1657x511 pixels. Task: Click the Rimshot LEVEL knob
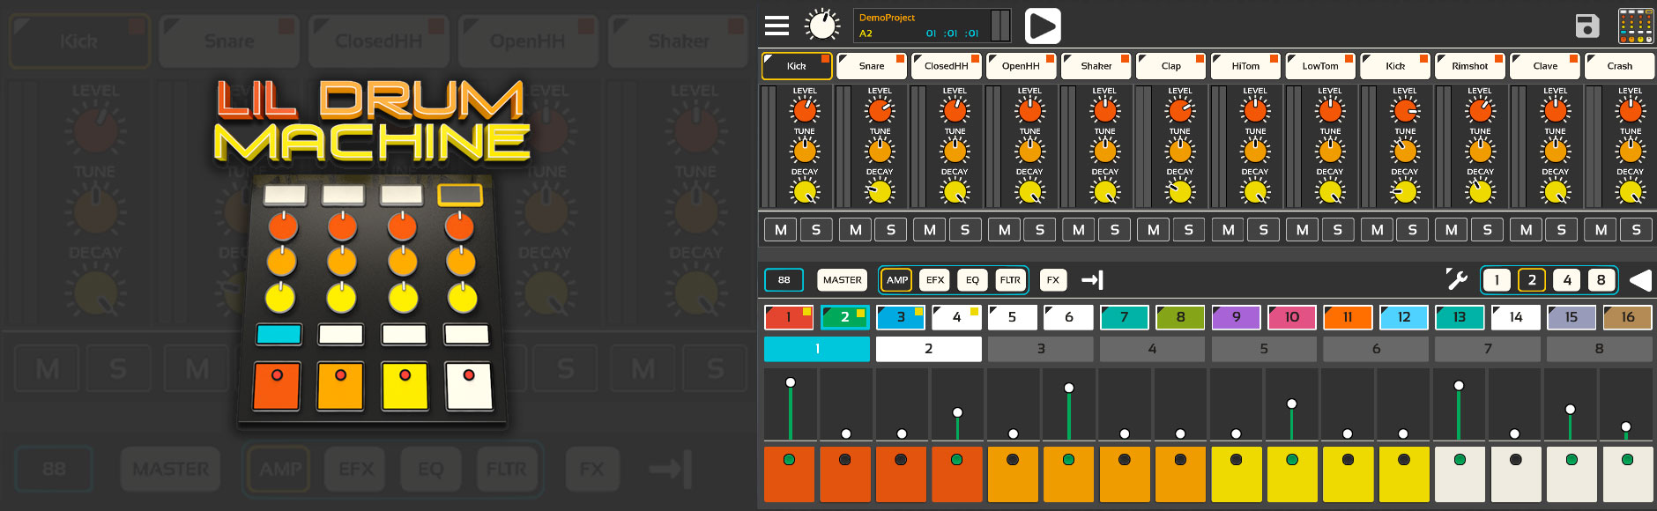[1480, 110]
